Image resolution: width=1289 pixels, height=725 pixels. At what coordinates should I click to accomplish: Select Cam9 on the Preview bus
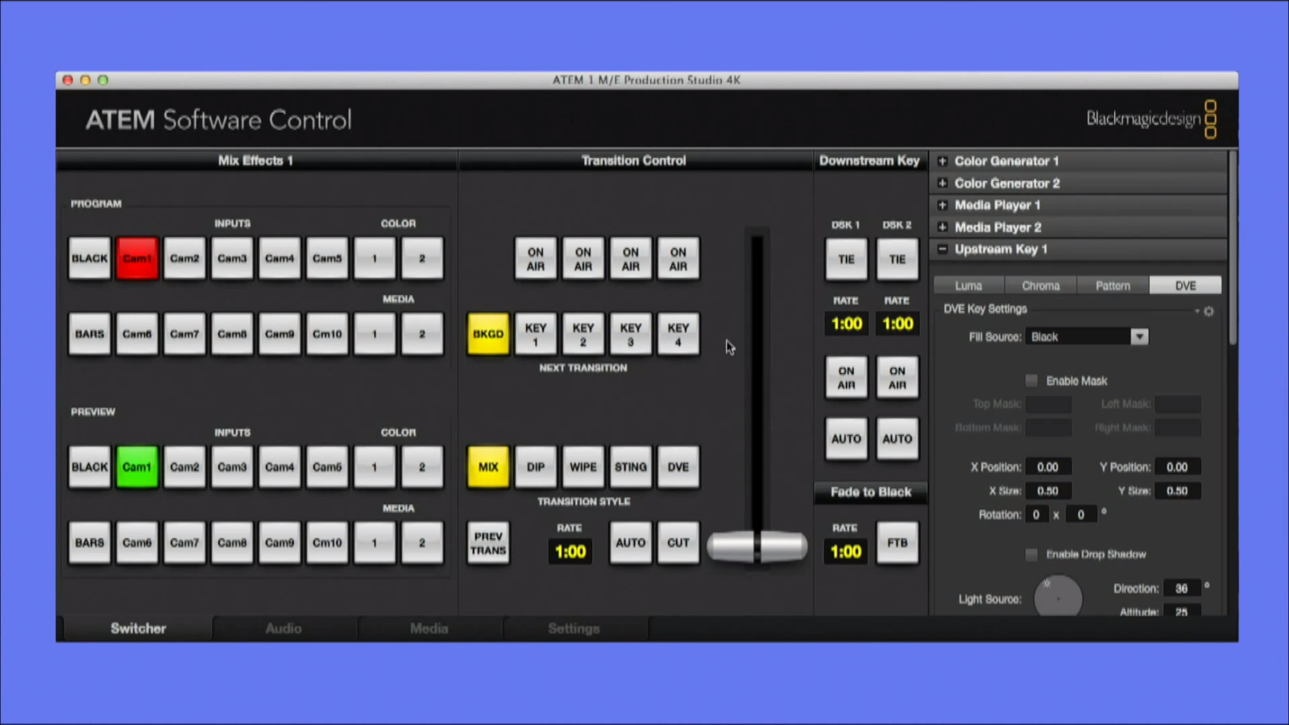pyautogui.click(x=280, y=543)
